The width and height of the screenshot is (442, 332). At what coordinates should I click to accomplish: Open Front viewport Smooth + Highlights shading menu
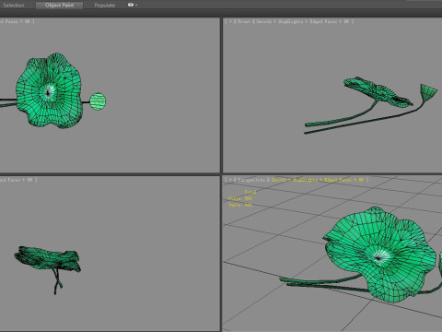coord(305,21)
